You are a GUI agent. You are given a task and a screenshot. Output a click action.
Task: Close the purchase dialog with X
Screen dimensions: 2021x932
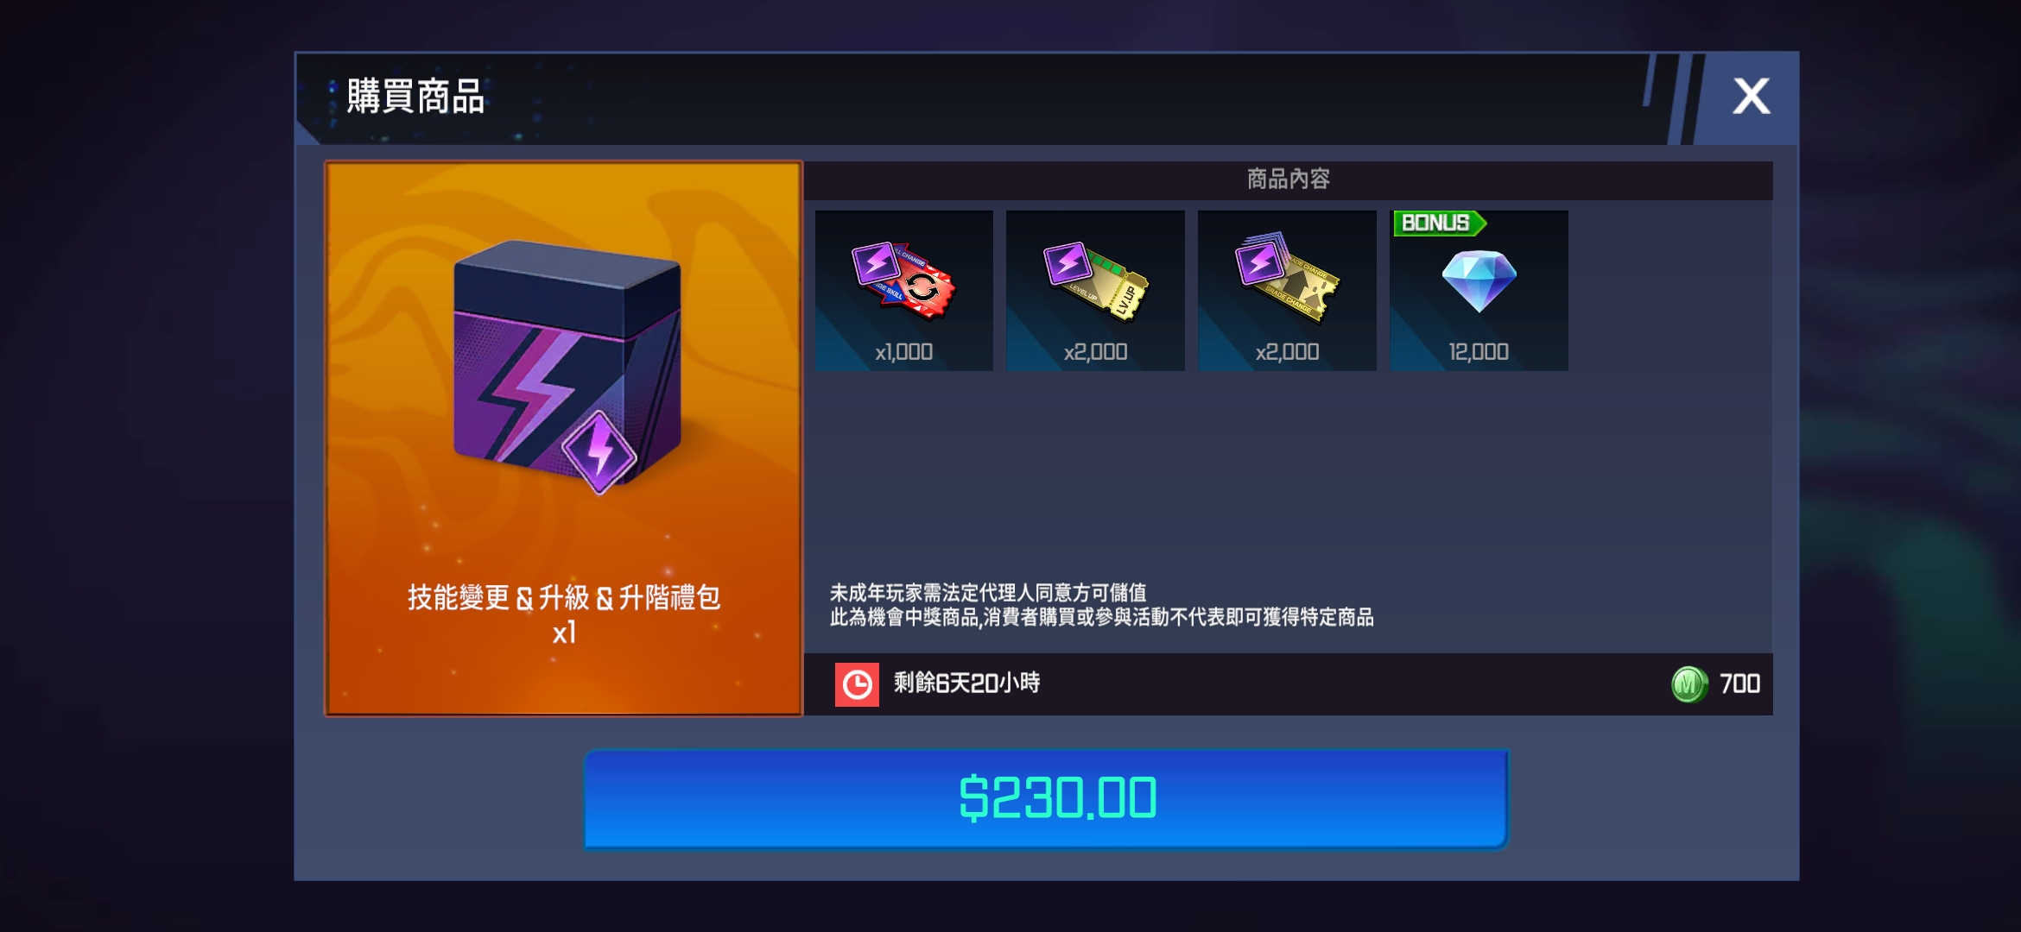coord(1751,96)
